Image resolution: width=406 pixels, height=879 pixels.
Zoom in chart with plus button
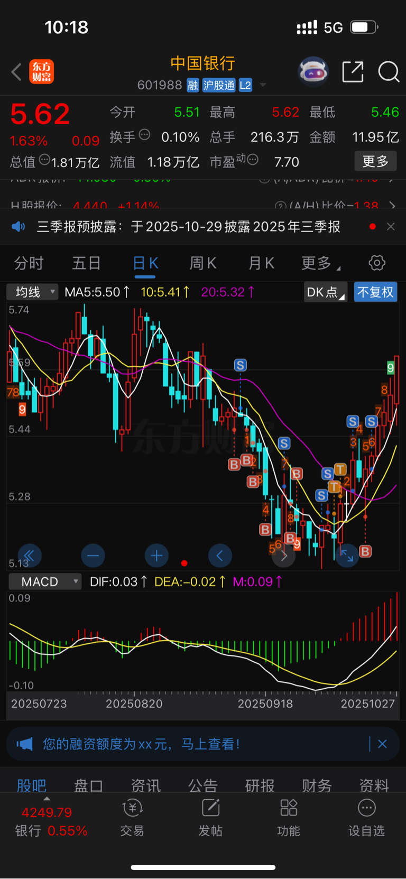point(156,556)
